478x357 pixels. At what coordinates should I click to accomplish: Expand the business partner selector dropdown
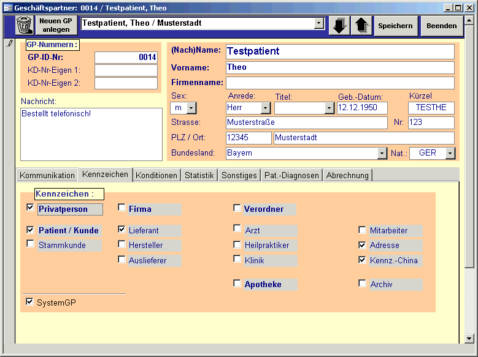tap(318, 23)
